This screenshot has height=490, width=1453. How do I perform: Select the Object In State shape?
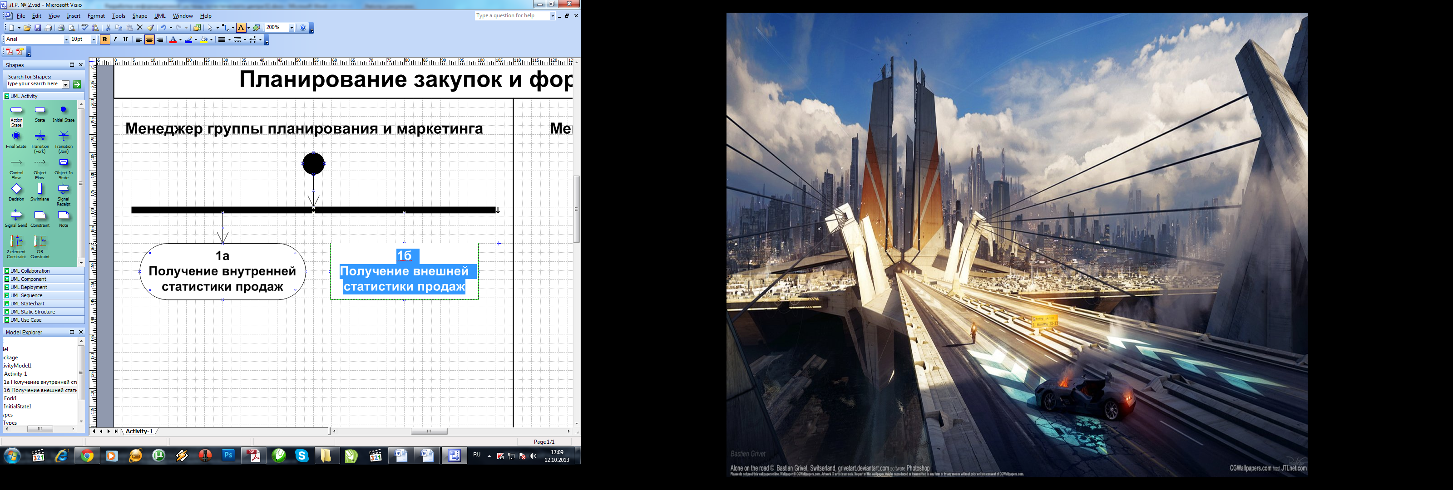tap(63, 162)
